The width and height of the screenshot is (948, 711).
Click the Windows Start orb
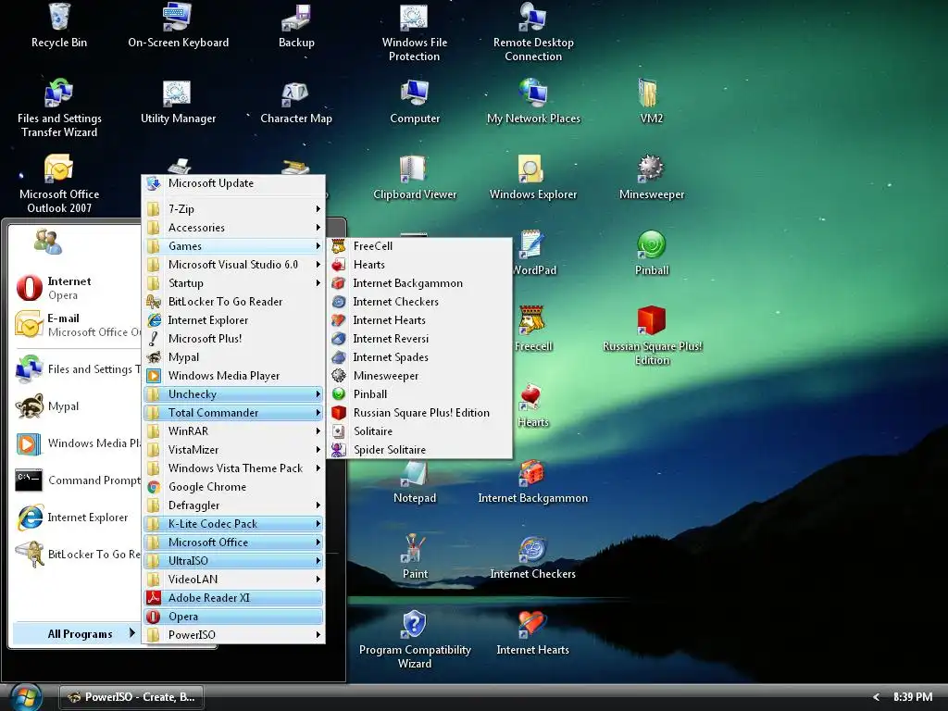click(x=25, y=697)
